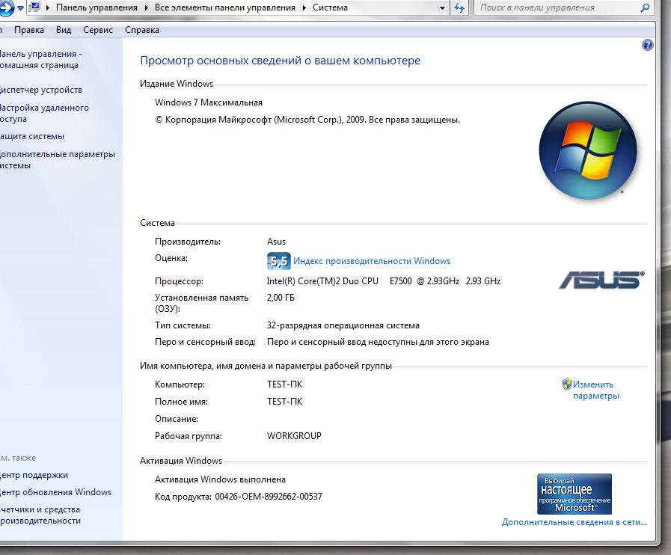Click the genuine Microsoft software badge
671x555 pixels.
575,494
